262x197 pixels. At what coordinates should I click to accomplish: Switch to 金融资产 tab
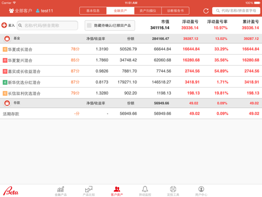pos(121,11)
